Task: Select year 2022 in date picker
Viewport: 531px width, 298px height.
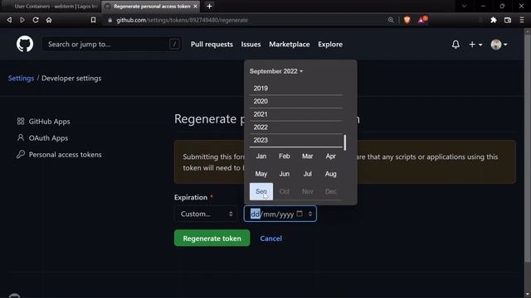Action: [x=296, y=127]
